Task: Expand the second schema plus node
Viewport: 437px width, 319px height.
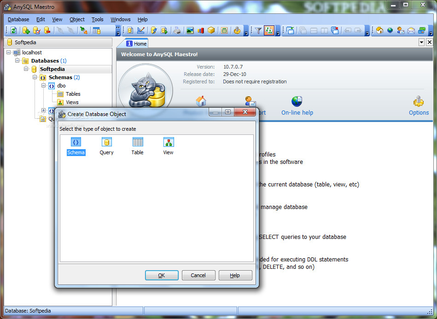Action: (43, 110)
